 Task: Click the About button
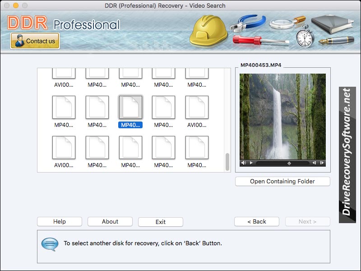pos(110,222)
